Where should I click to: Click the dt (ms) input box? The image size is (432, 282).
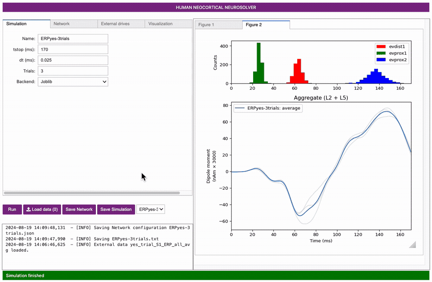73,60
